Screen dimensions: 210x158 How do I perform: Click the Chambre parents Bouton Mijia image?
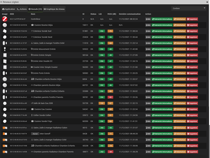click(5, 85)
